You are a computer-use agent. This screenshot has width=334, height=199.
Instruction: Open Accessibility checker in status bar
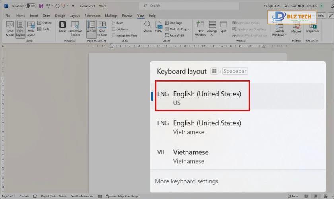(x=122, y=196)
